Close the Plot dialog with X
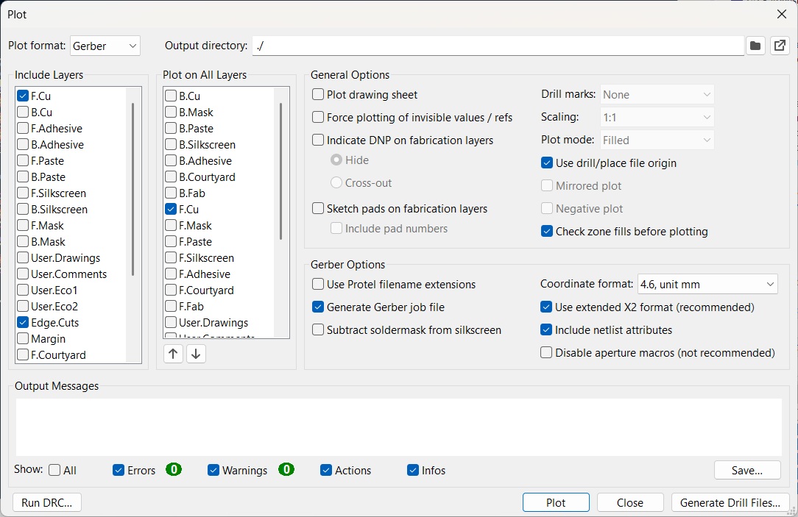 coord(782,14)
